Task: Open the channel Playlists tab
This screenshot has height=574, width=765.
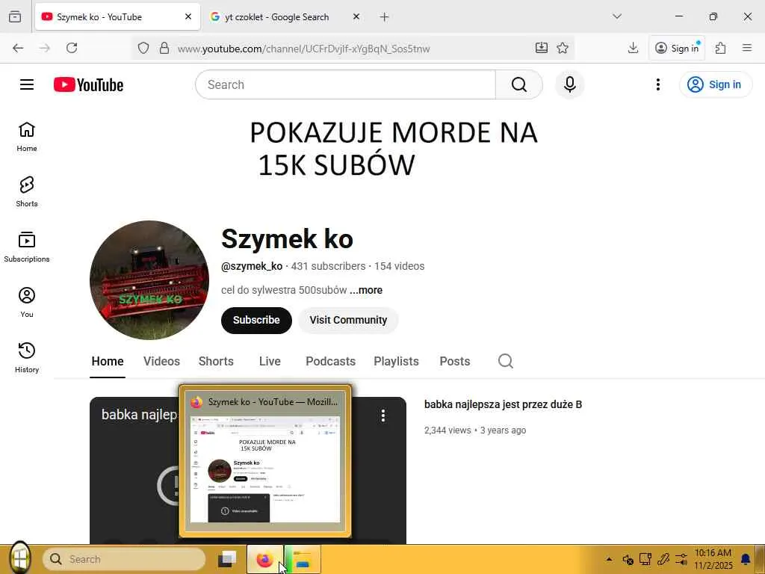Action: click(396, 361)
